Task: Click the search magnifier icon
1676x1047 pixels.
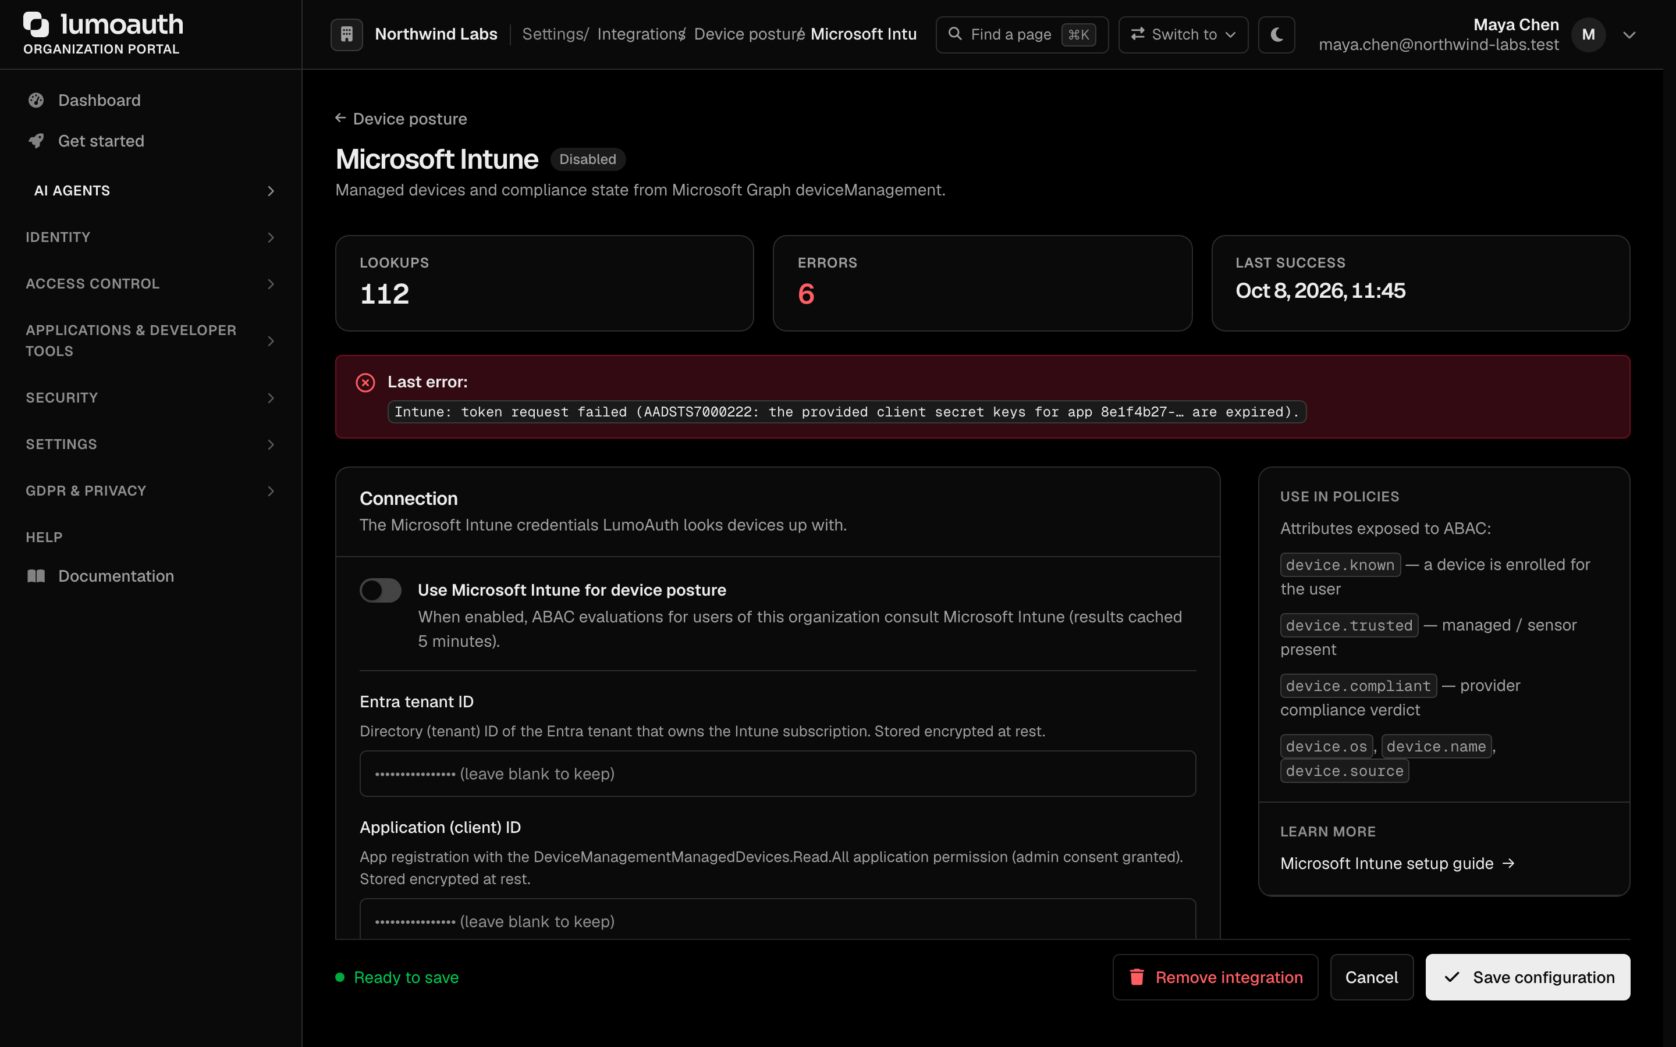Action: pyautogui.click(x=954, y=34)
